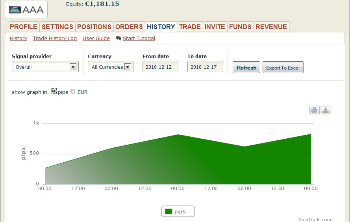Click the 'show graph in' label
This screenshot has height=222, width=350.
(30, 92)
